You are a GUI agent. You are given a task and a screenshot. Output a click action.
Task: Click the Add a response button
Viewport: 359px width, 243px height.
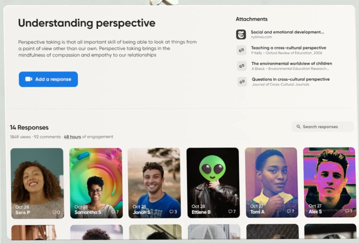tap(48, 79)
